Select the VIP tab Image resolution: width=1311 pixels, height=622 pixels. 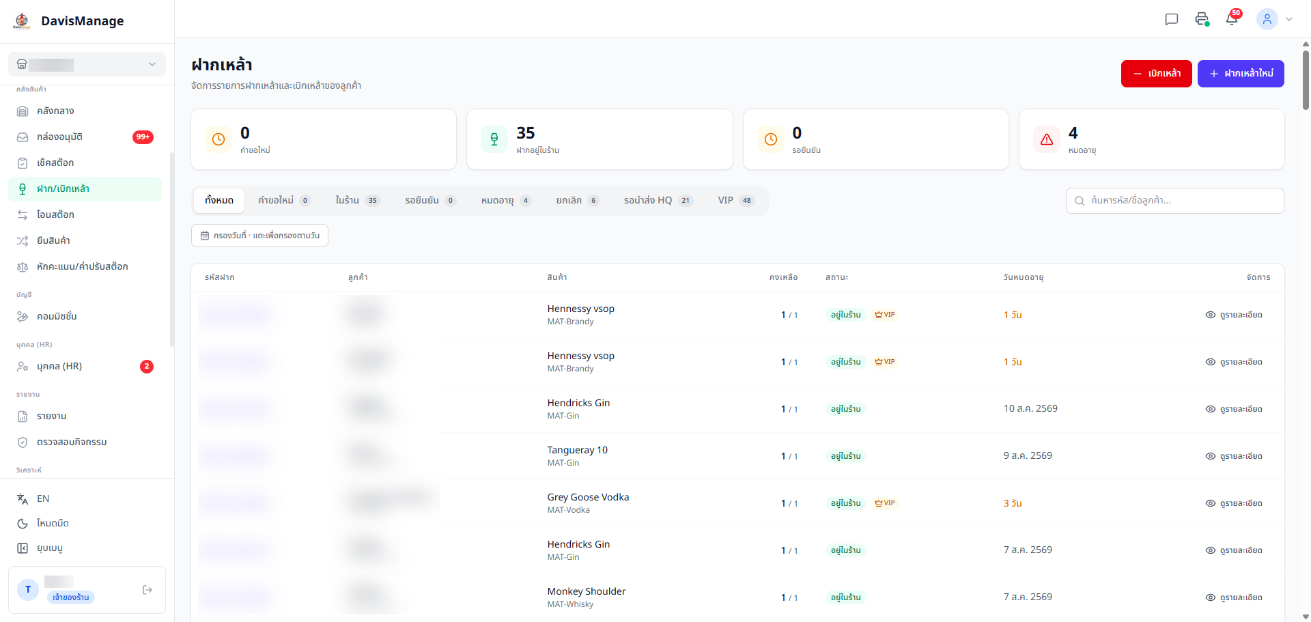pos(735,200)
